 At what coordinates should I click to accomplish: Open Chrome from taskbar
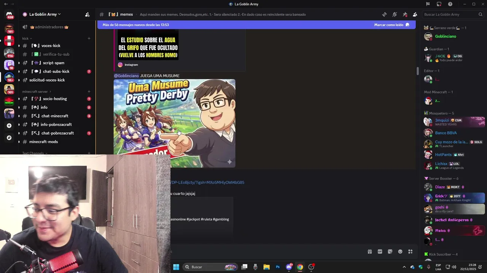point(300,267)
